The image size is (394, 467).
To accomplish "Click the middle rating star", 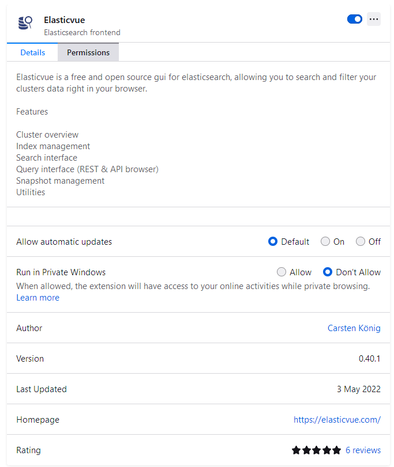I will pos(317,450).
